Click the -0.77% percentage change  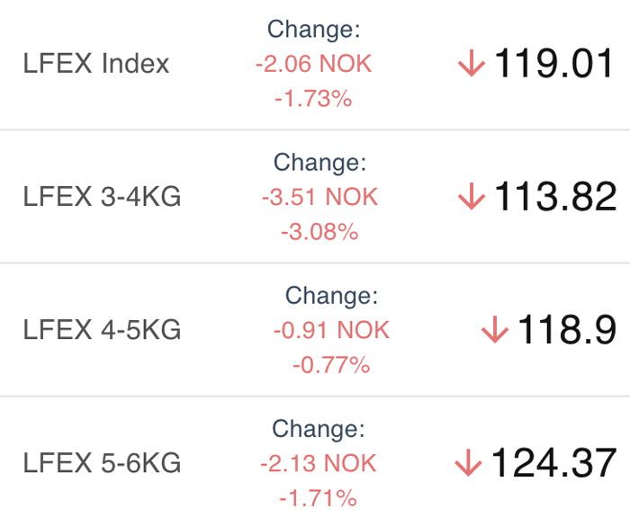coord(331,365)
